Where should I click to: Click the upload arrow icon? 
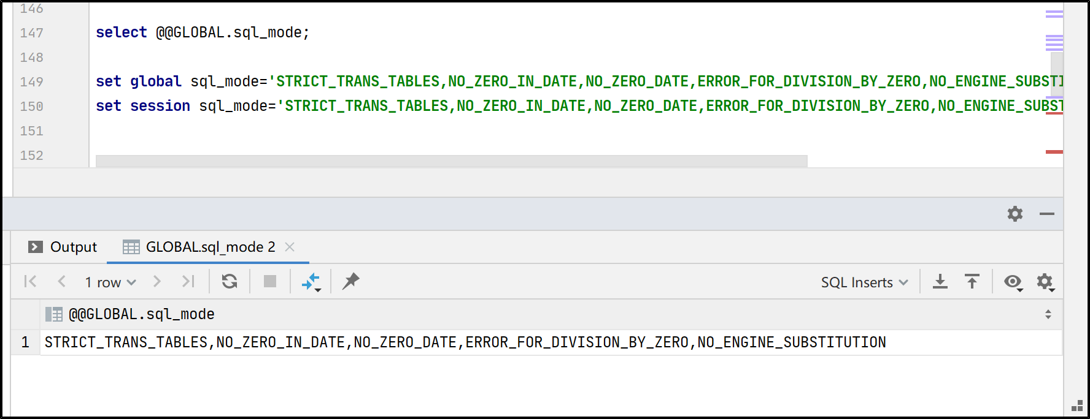[972, 282]
